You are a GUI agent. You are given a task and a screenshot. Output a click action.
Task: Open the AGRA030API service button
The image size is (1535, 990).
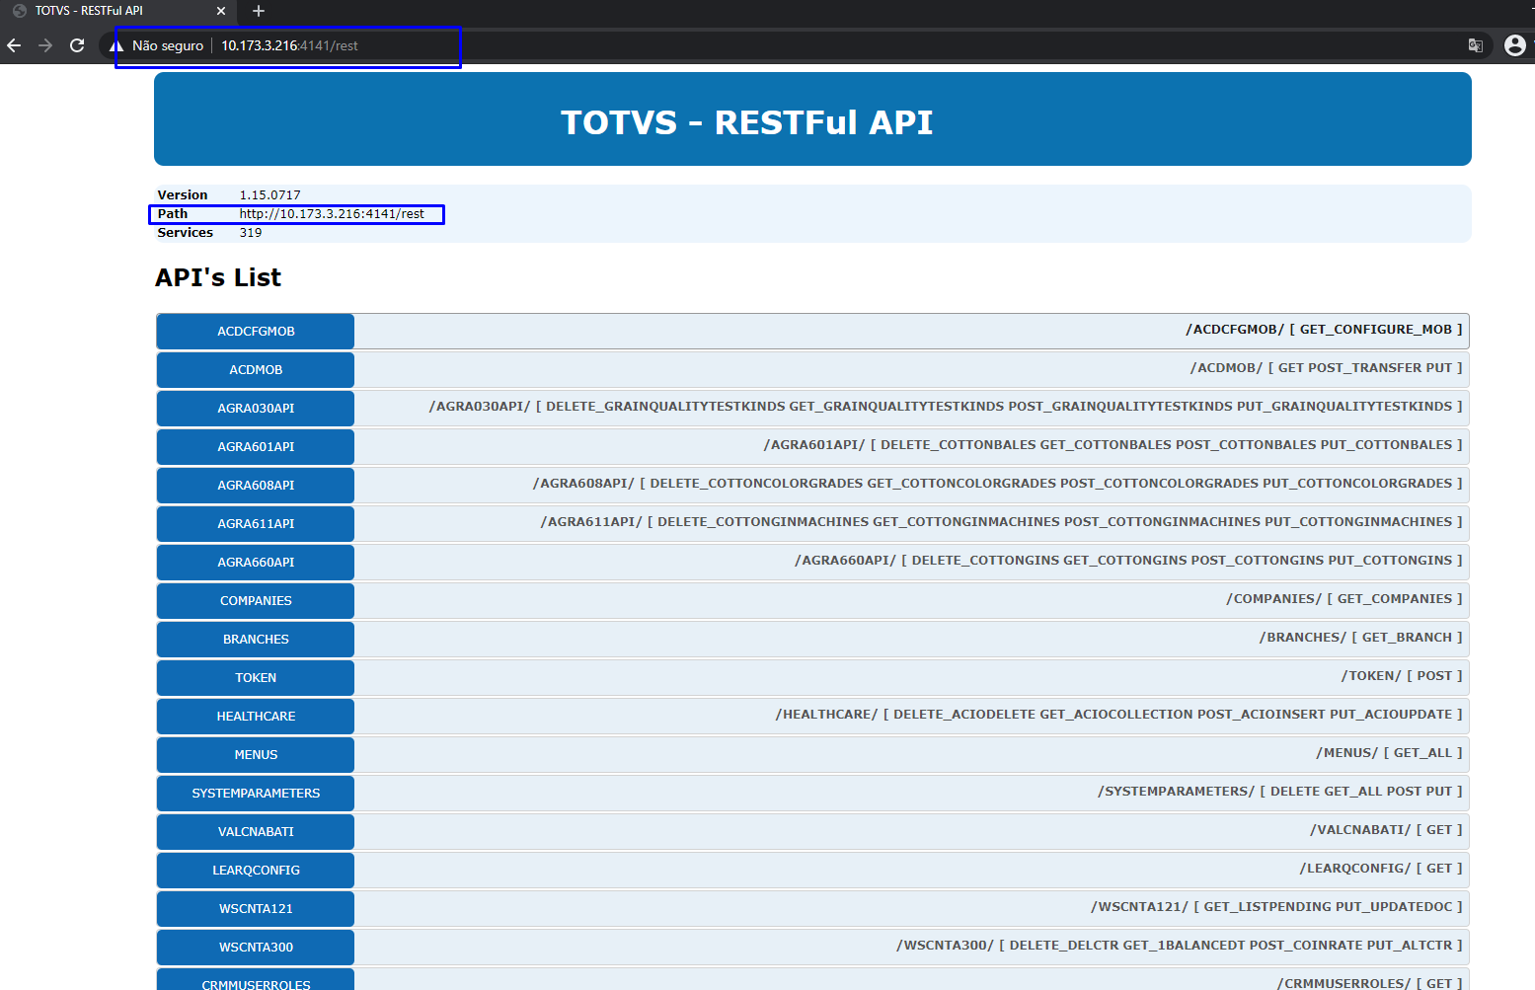pos(256,409)
